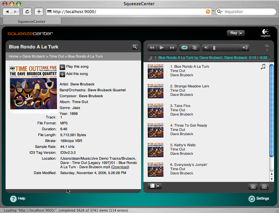The width and height of the screenshot is (279, 213).
Task: Select Take Five in the playlist
Action: 182,106
